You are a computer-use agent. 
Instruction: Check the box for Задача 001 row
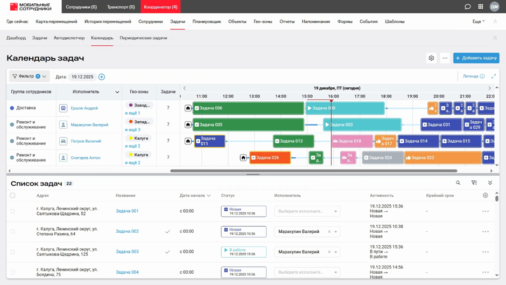point(13,211)
